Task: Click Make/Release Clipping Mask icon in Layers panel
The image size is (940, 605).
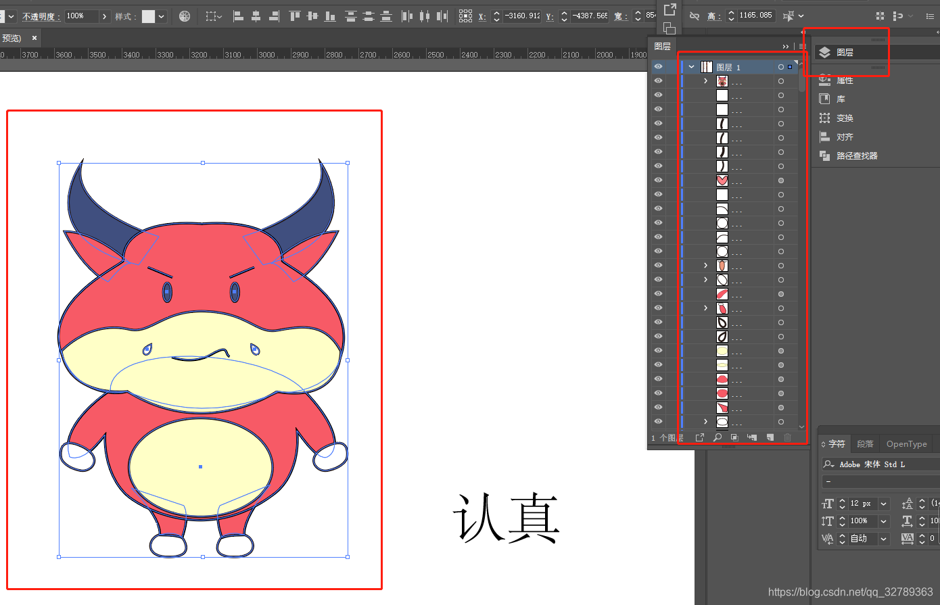Action: 734,437
